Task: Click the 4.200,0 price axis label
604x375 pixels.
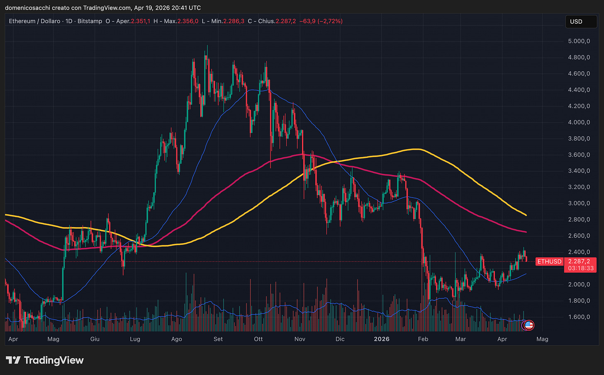Action: (x=579, y=106)
